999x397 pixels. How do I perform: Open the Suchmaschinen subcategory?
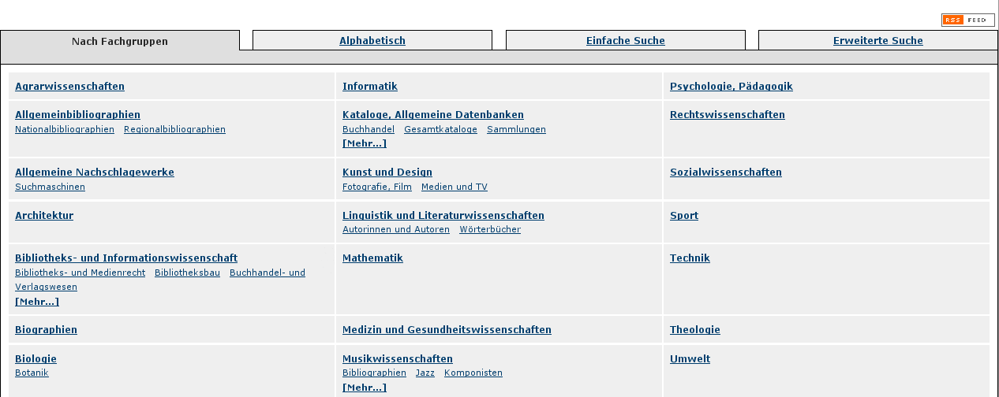(x=50, y=187)
